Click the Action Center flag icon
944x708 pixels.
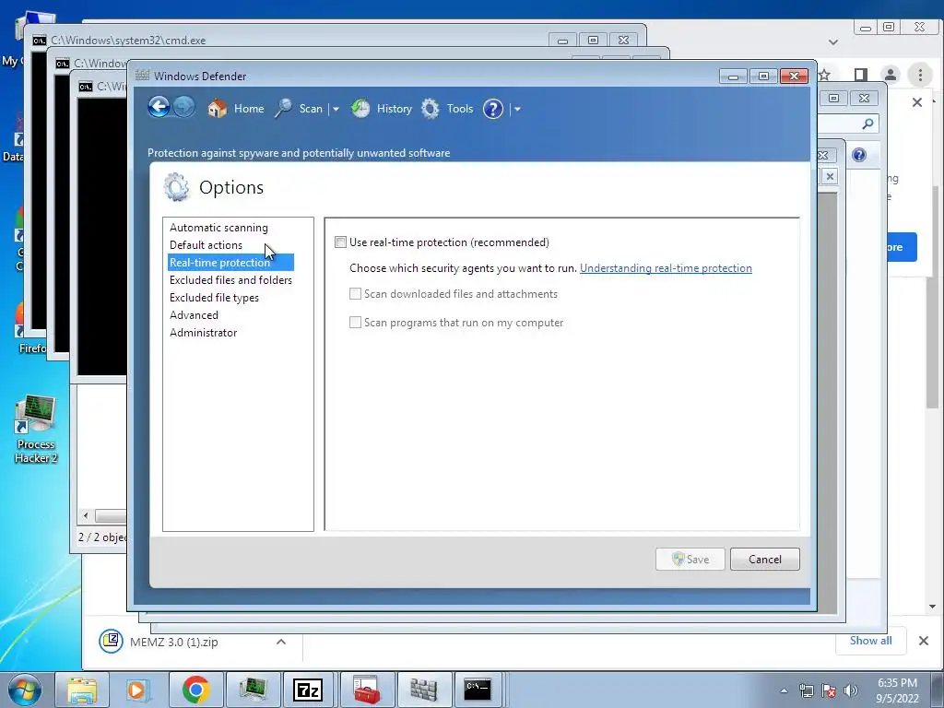[829, 690]
